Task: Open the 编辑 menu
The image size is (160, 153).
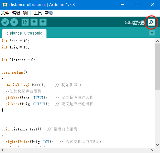Action: pyautogui.click(x=16, y=13)
